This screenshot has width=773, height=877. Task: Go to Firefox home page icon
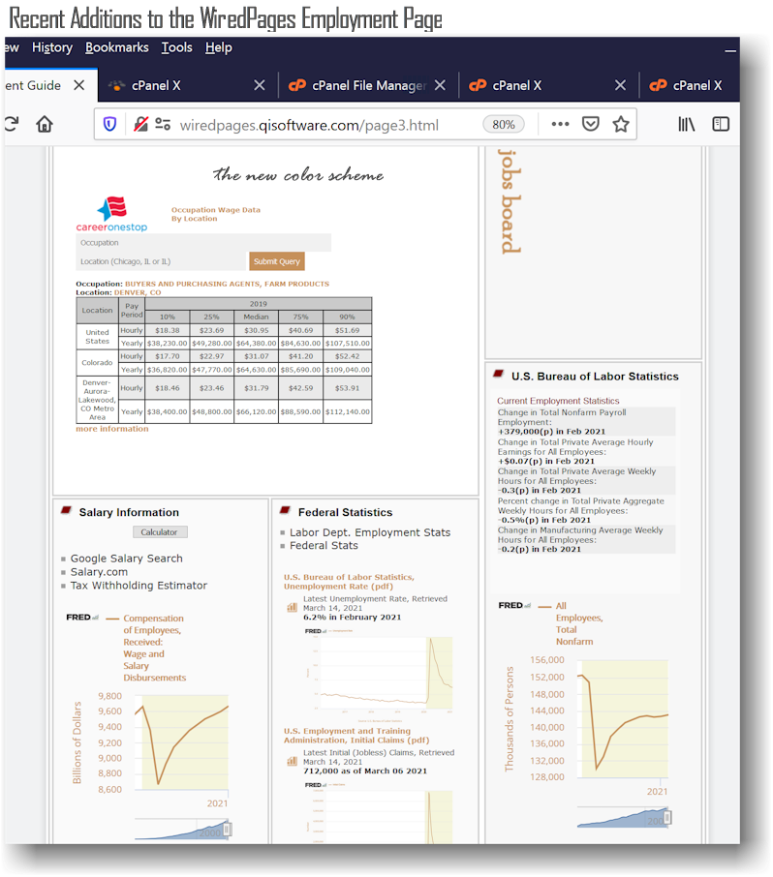(45, 124)
